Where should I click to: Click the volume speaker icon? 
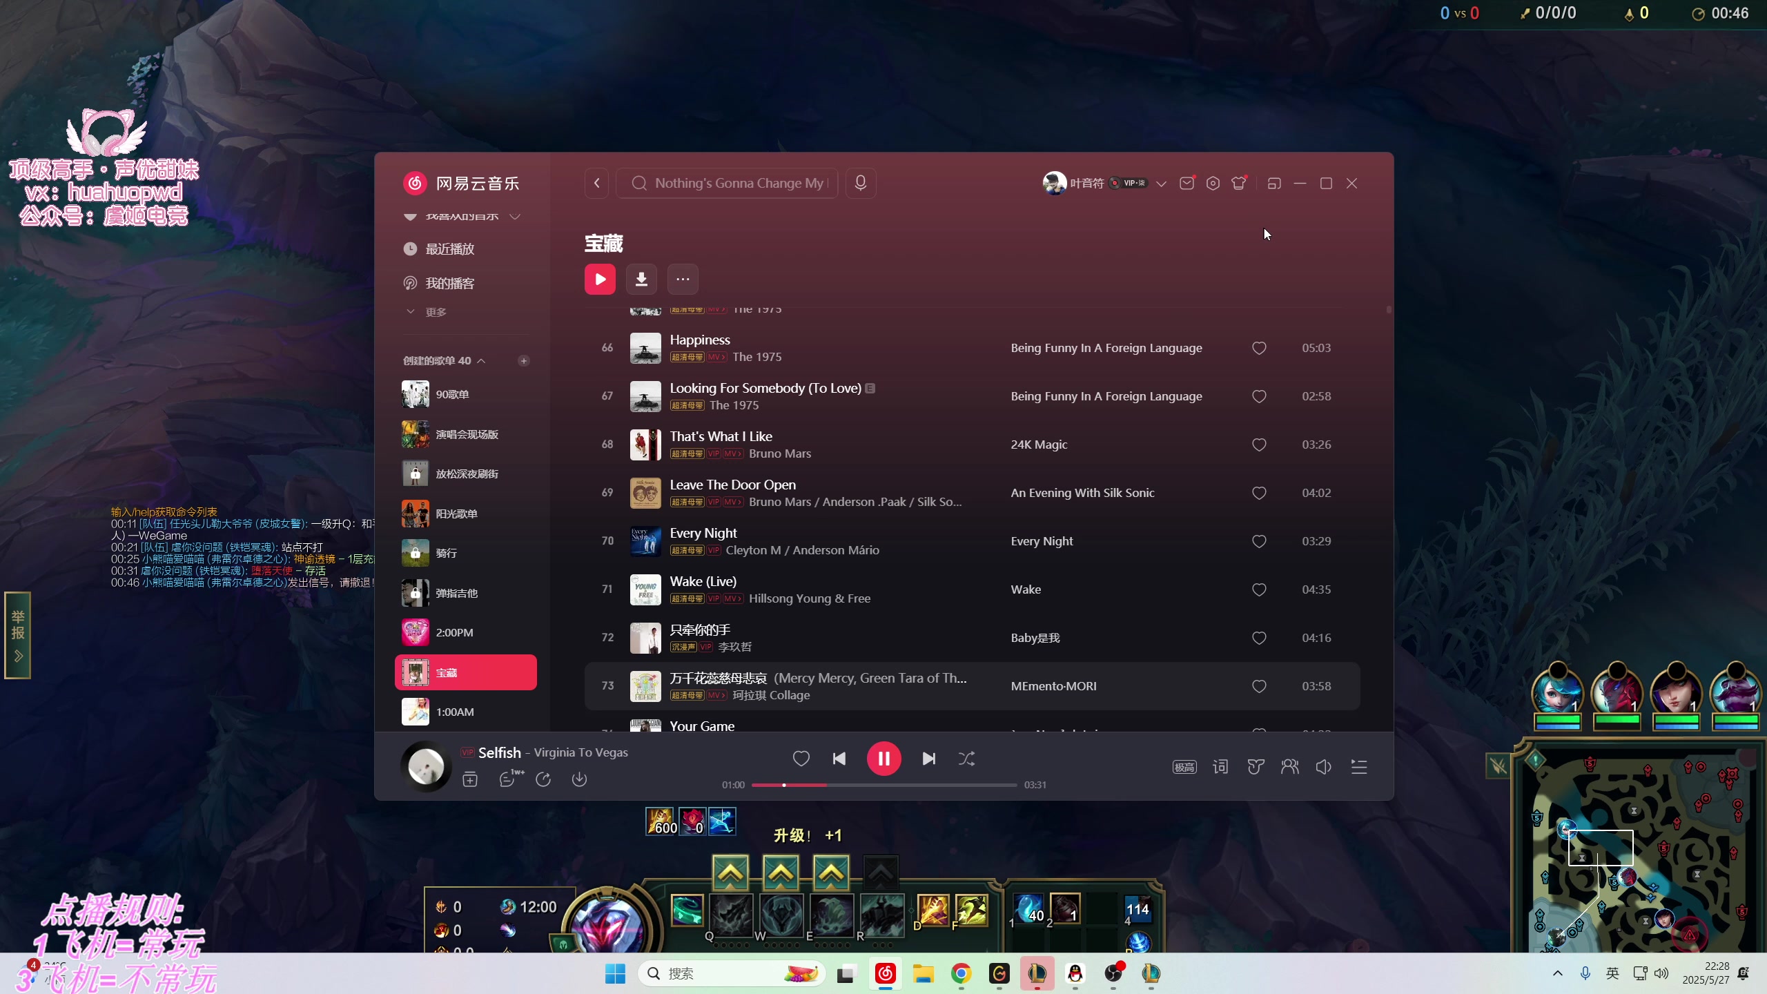pyautogui.click(x=1323, y=767)
